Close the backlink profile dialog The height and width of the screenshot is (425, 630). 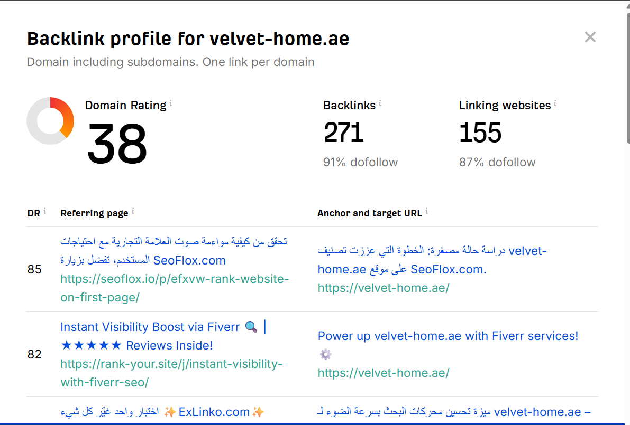point(590,37)
